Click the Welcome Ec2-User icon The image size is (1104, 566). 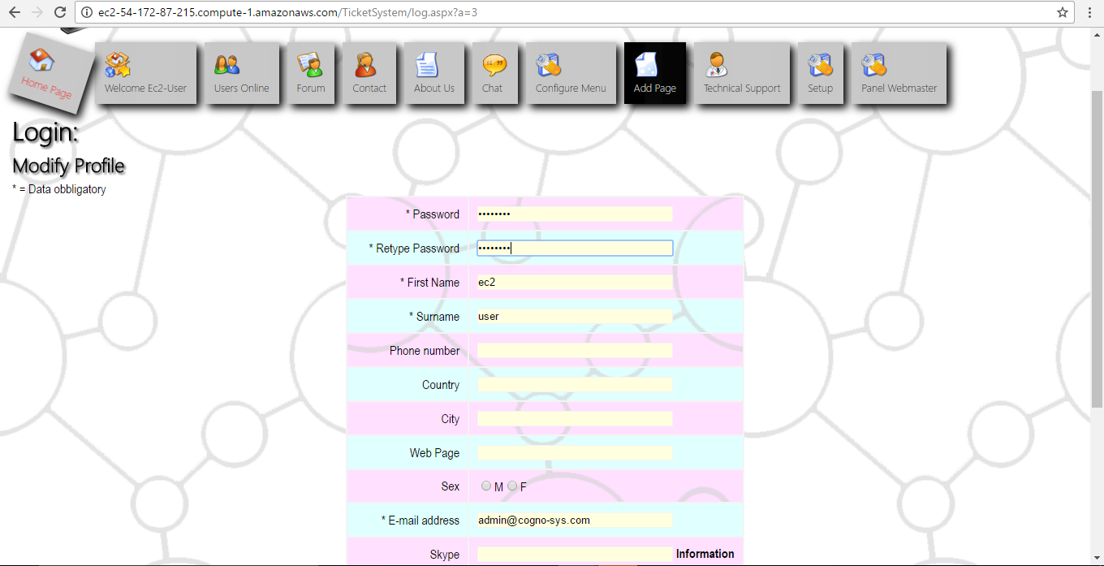pyautogui.click(x=146, y=73)
